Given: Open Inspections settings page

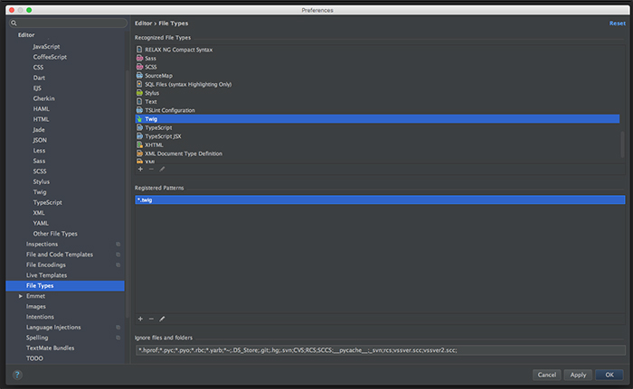Looking at the screenshot, I should 42,245.
